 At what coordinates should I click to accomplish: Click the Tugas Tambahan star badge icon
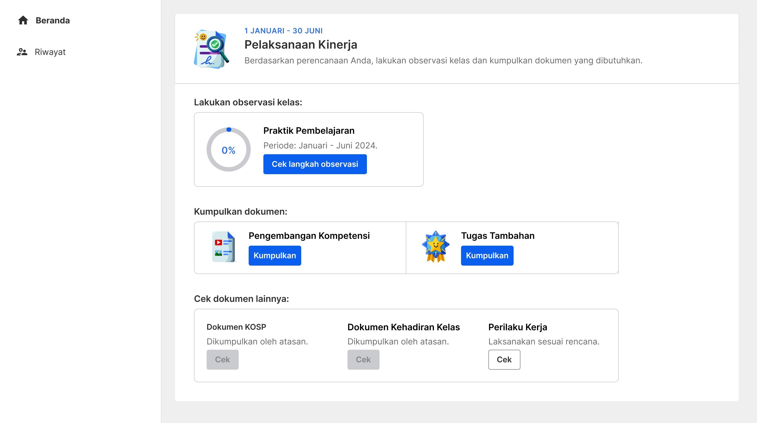tap(436, 247)
